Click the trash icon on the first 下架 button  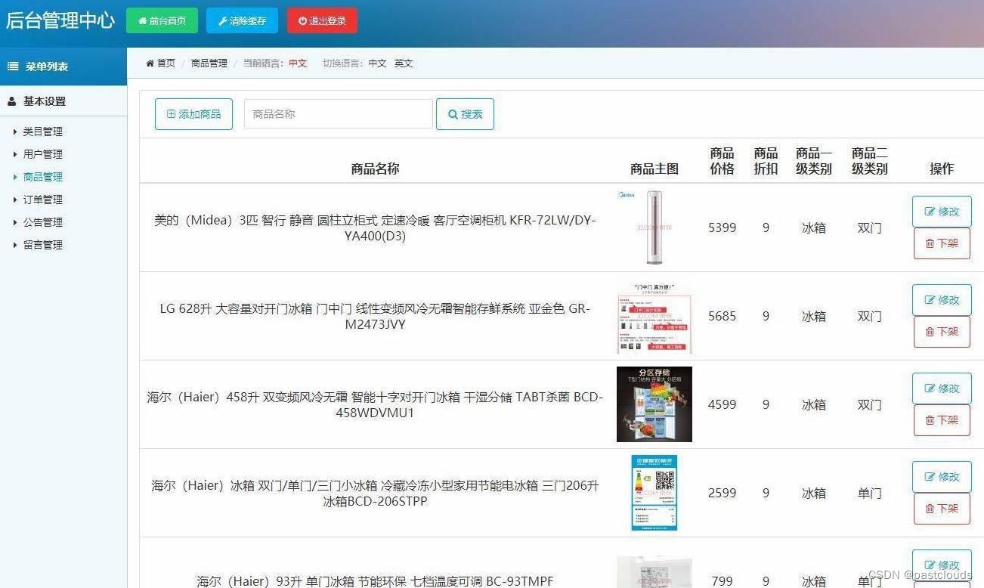point(932,243)
